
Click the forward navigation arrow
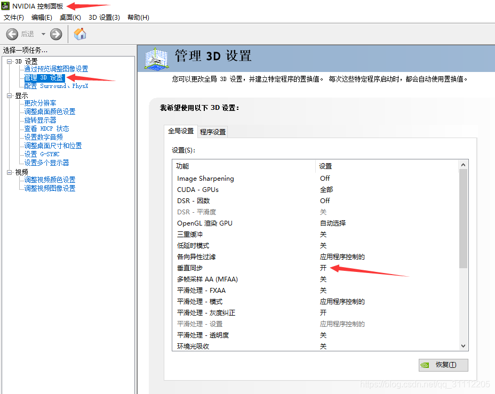[x=55, y=34]
